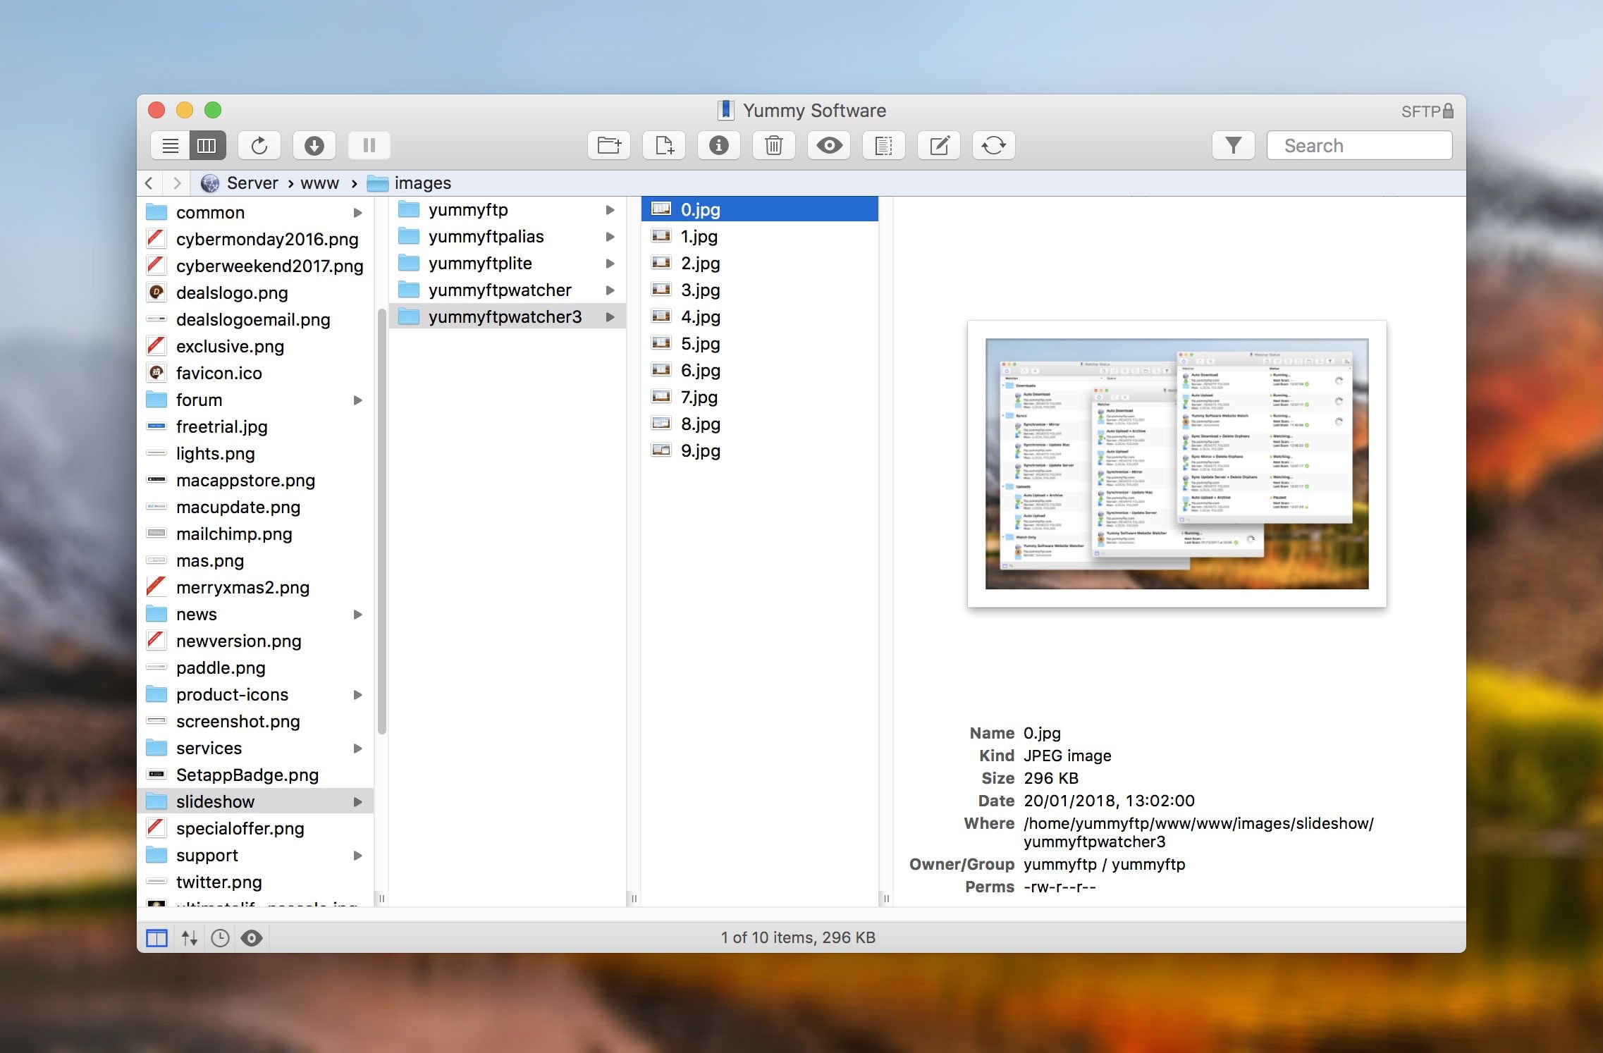Click the sync/refresh icon
The image size is (1603, 1053).
pyautogui.click(x=993, y=144)
